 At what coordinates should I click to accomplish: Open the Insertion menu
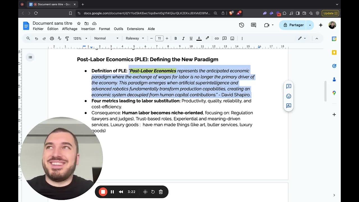coord(88,29)
